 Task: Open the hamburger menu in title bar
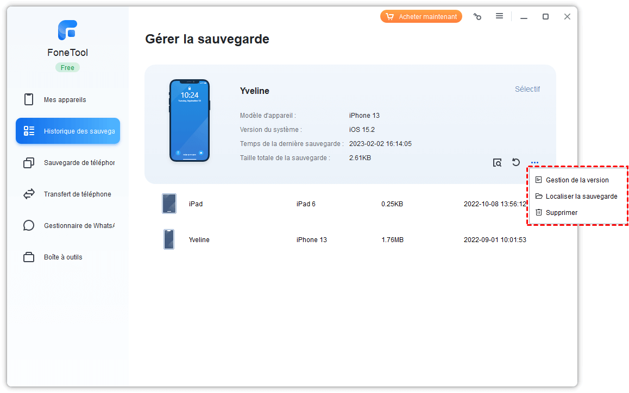[499, 16]
